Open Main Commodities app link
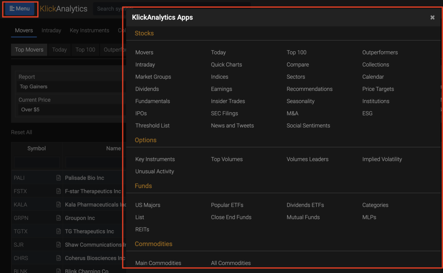443x273 pixels. 158,263
